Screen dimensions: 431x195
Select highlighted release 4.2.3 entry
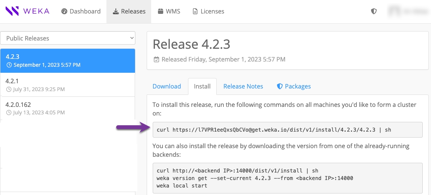click(68, 61)
